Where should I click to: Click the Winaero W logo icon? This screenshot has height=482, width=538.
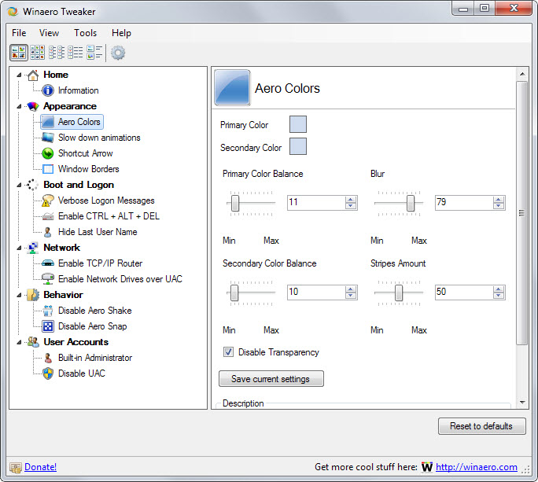click(427, 467)
